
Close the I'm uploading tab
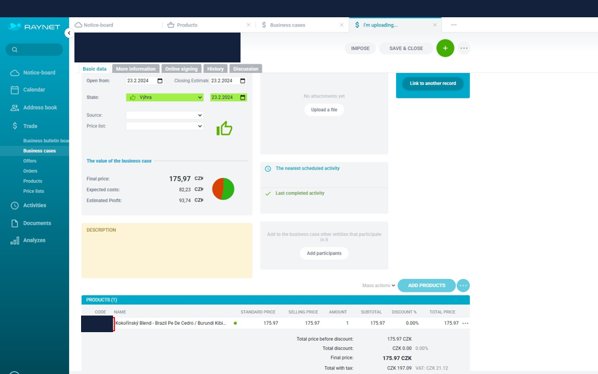tap(435, 25)
